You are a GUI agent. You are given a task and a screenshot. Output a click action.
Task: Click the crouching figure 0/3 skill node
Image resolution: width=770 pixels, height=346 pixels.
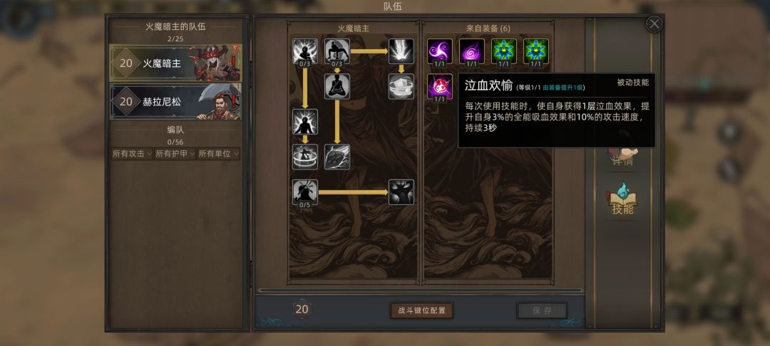pos(337,51)
